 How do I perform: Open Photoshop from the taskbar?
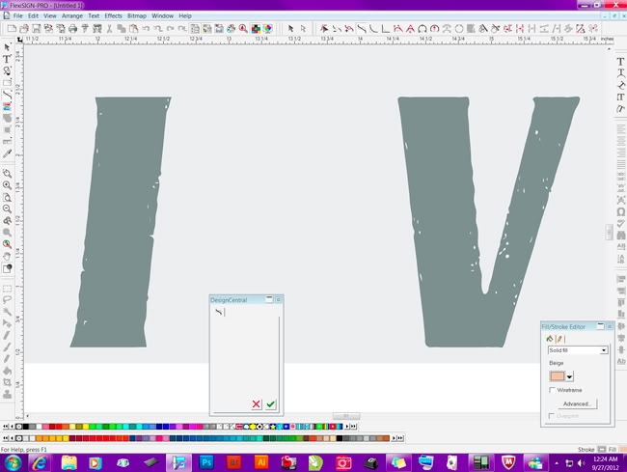point(206,463)
